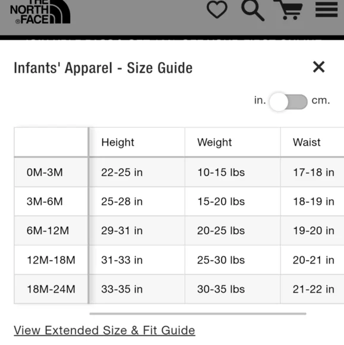Image resolution: width=344 pixels, height=345 pixels.
Task: Select the Weight column header
Action: click(214, 142)
